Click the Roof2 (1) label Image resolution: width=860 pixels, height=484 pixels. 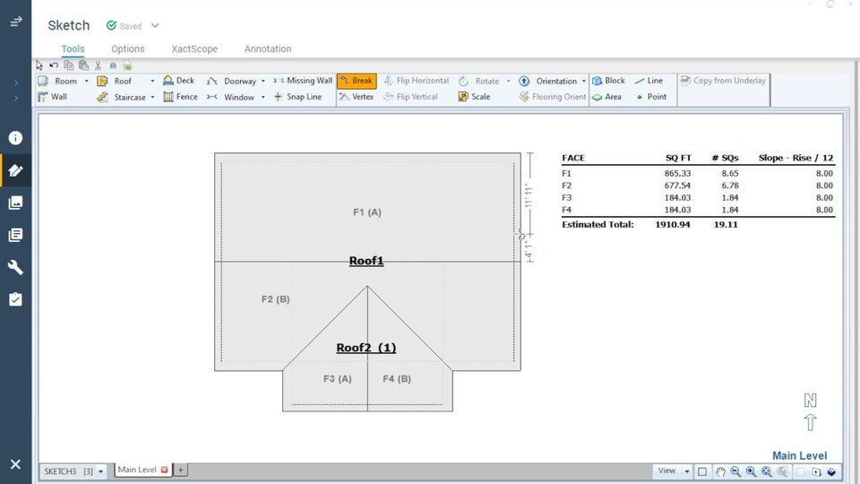coord(365,348)
